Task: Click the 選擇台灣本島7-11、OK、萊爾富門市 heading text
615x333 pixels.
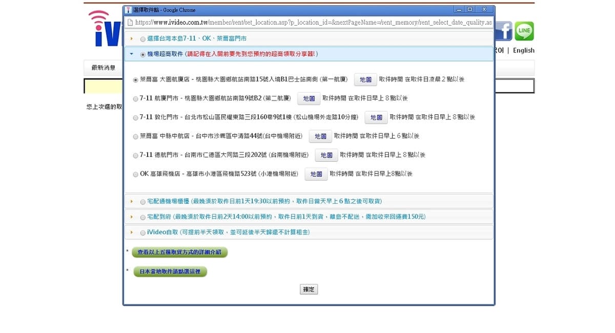Action: tap(197, 38)
